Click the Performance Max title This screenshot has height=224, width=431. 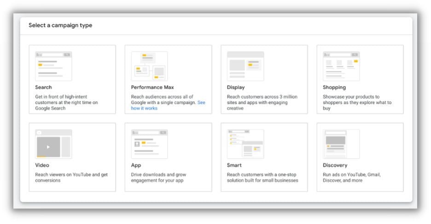coord(152,87)
